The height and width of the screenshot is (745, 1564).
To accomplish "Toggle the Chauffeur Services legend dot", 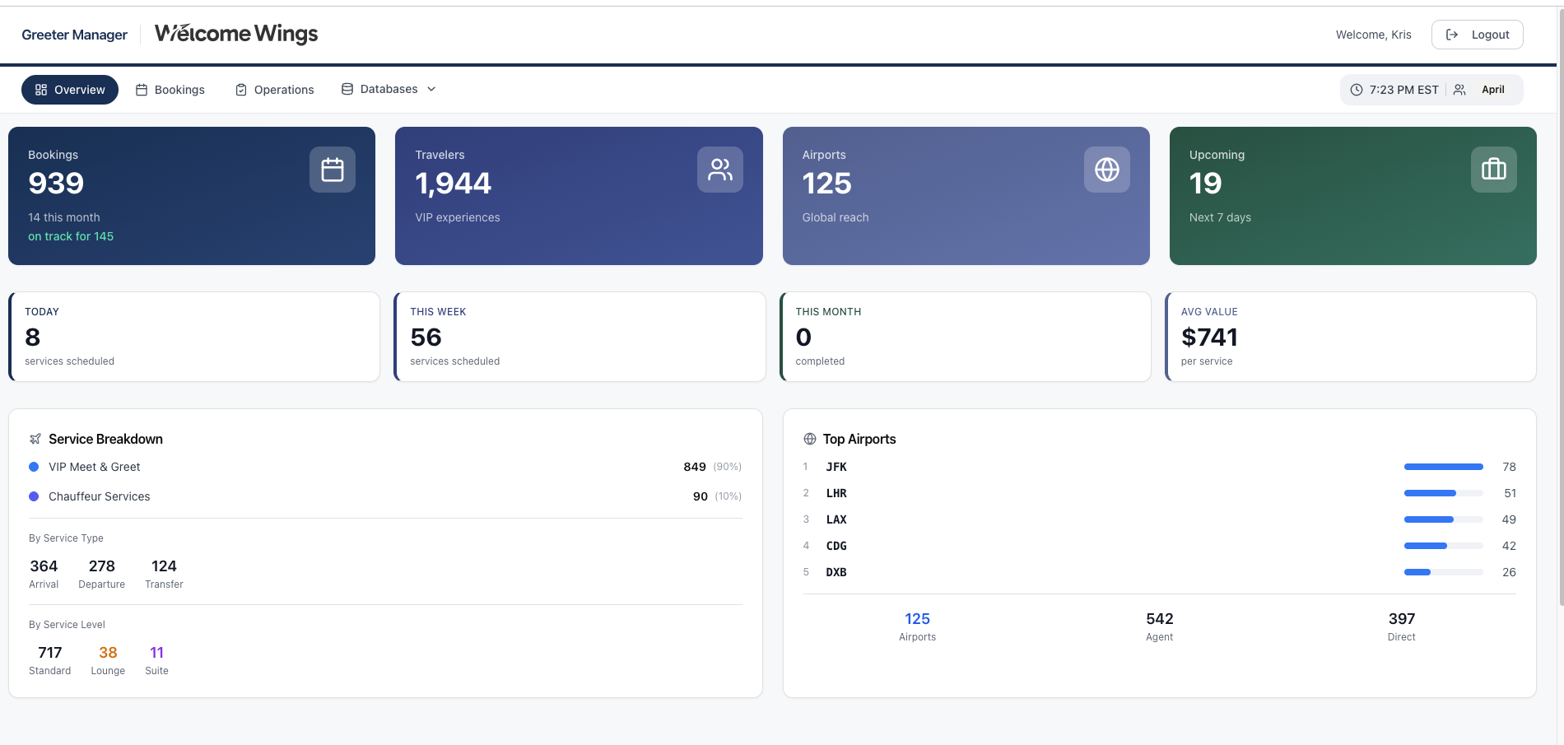I will tap(33, 496).
